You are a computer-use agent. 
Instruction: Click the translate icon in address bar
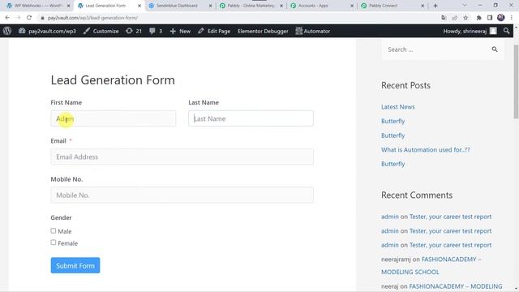(444, 18)
